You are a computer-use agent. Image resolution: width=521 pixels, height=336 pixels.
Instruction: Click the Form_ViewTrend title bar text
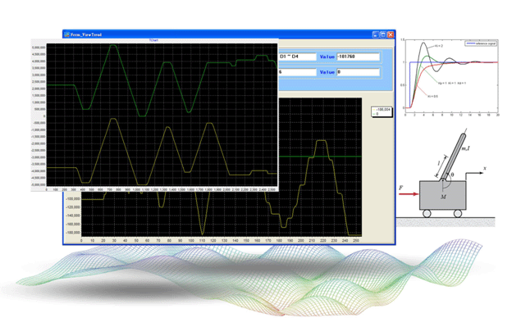[x=86, y=34]
